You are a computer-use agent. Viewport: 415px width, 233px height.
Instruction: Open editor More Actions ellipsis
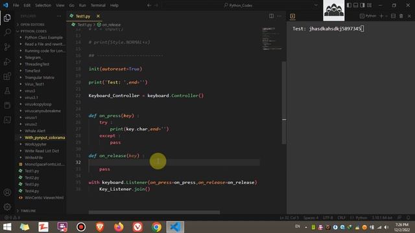pos(279,16)
